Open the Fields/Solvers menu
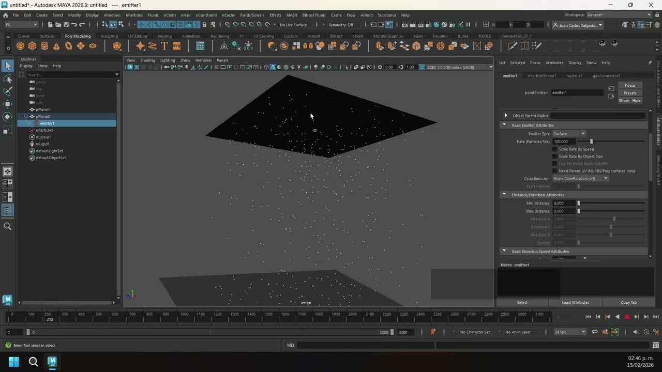662x372 pixels. click(252, 15)
